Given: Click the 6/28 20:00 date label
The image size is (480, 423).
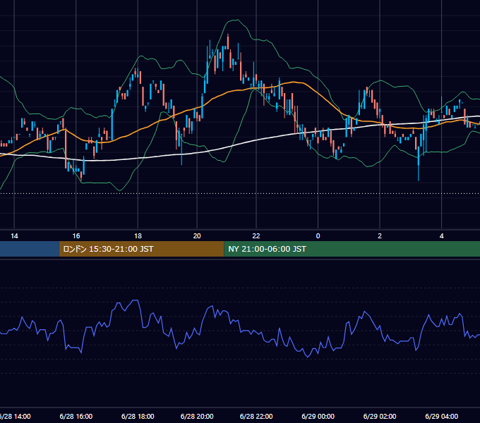Looking at the screenshot, I should point(197,416).
